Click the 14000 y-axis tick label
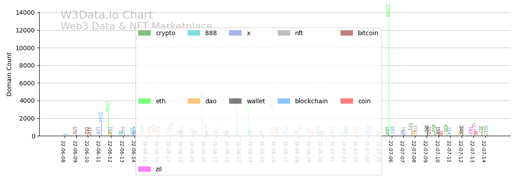This screenshot has height=178, width=517. click(x=25, y=12)
